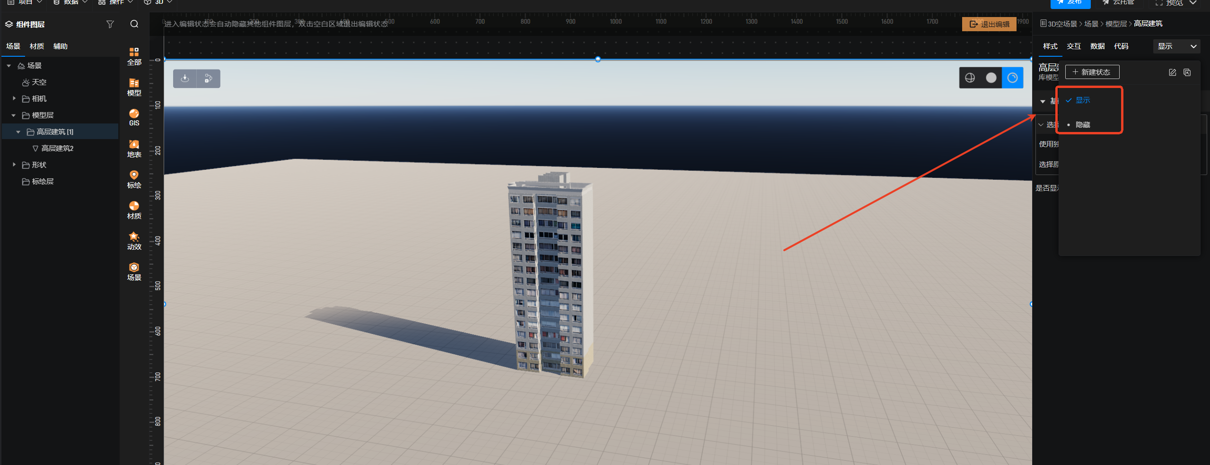The height and width of the screenshot is (465, 1210).
Task: Switch to the 材质 layer tab
Action: click(36, 46)
